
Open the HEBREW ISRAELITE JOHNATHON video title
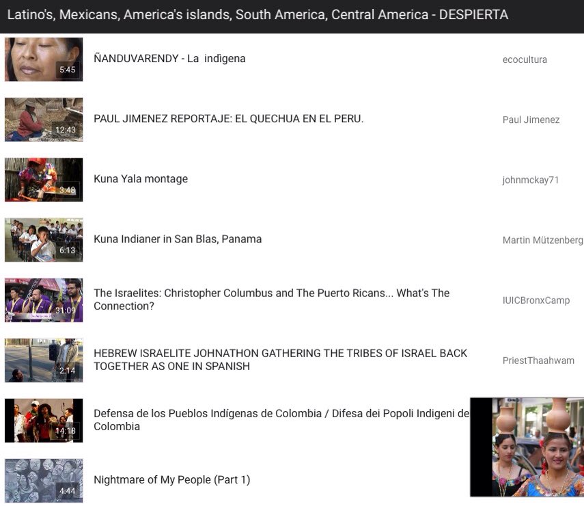click(280, 360)
